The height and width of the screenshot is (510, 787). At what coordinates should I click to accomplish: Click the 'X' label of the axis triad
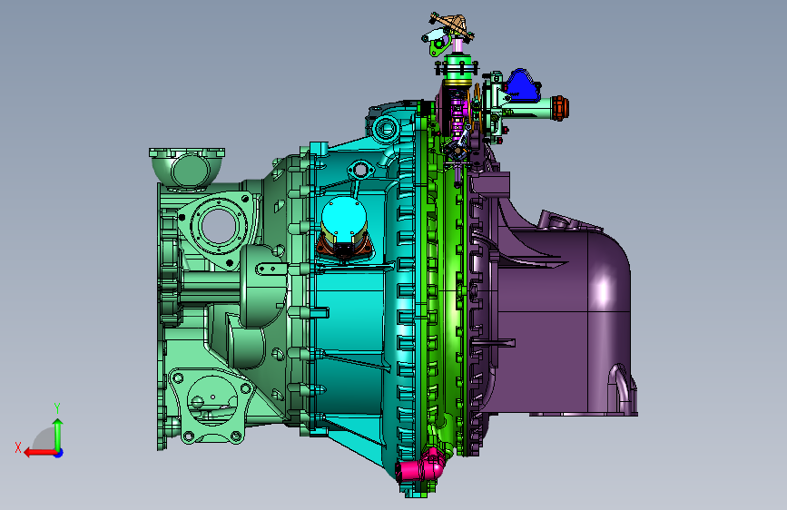(x=18, y=447)
